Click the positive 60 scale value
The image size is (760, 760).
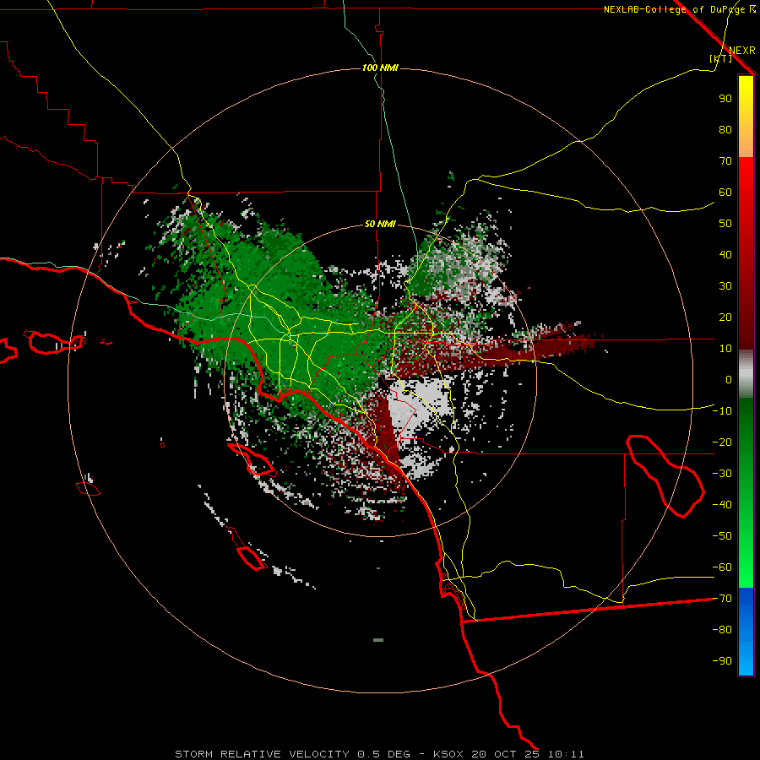(725, 193)
